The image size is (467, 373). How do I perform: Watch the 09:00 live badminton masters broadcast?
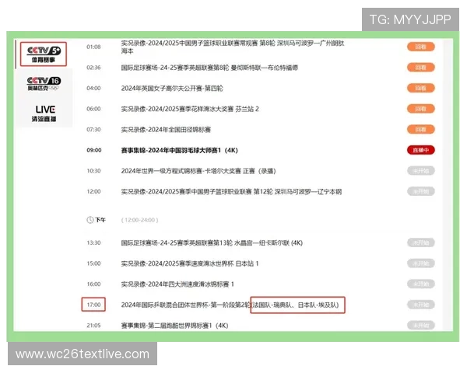tap(421, 150)
